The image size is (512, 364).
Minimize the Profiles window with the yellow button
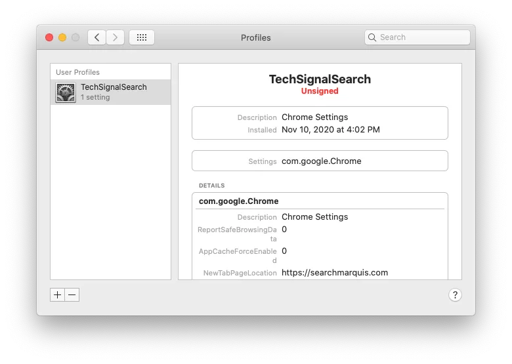coord(62,37)
